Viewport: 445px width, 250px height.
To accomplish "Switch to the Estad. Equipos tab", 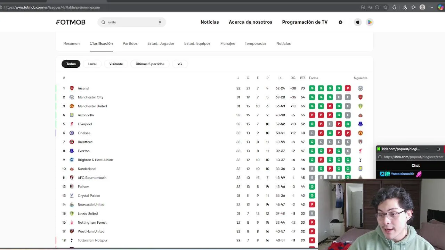I will point(197,43).
